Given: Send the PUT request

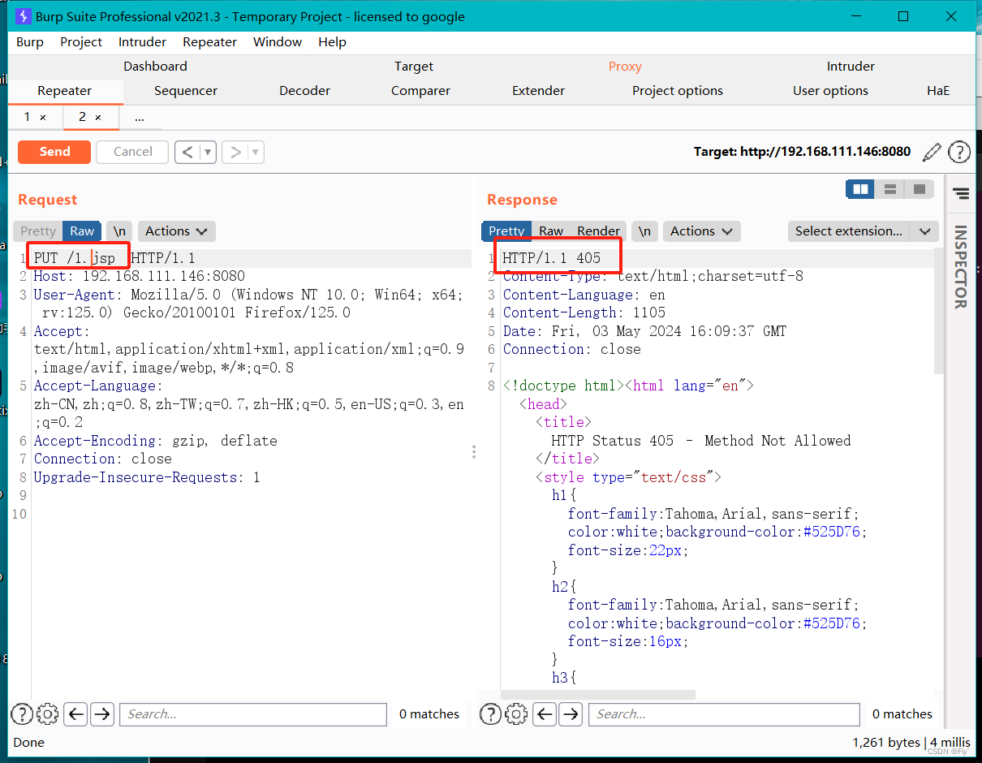Looking at the screenshot, I should tap(54, 152).
